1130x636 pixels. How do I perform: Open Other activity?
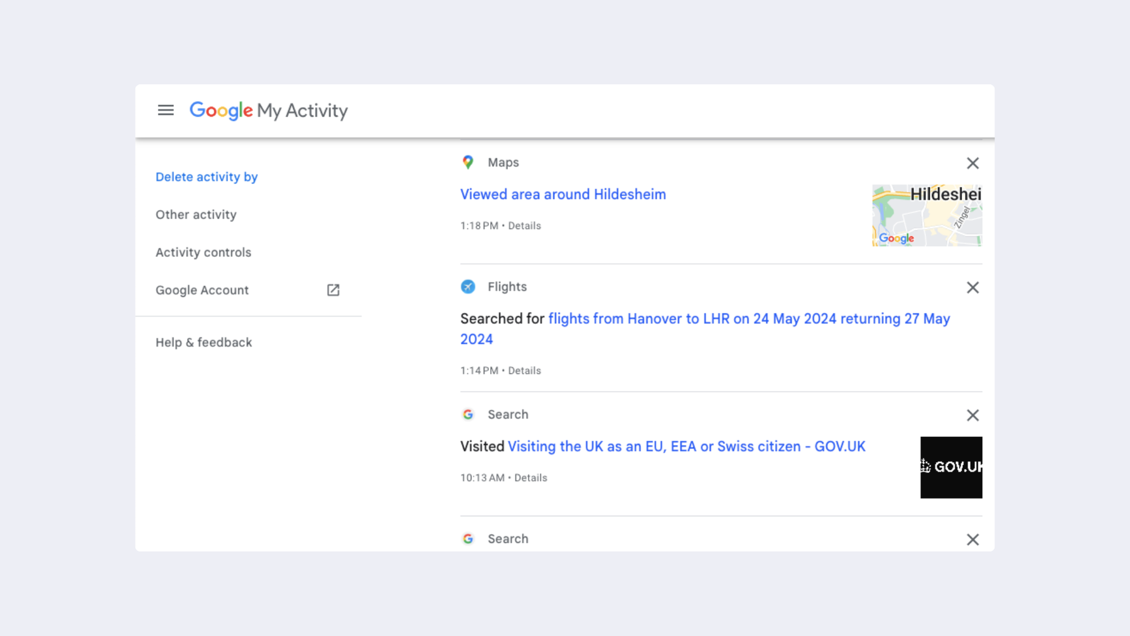pos(196,215)
